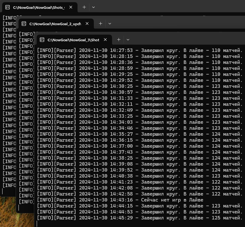
Task: Select the C:\NowGoal\NowGoal_2_upd tab
Action: pyautogui.click(x=55, y=24)
